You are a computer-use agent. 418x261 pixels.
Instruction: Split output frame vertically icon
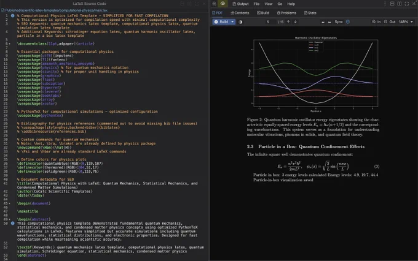pos(400,4)
